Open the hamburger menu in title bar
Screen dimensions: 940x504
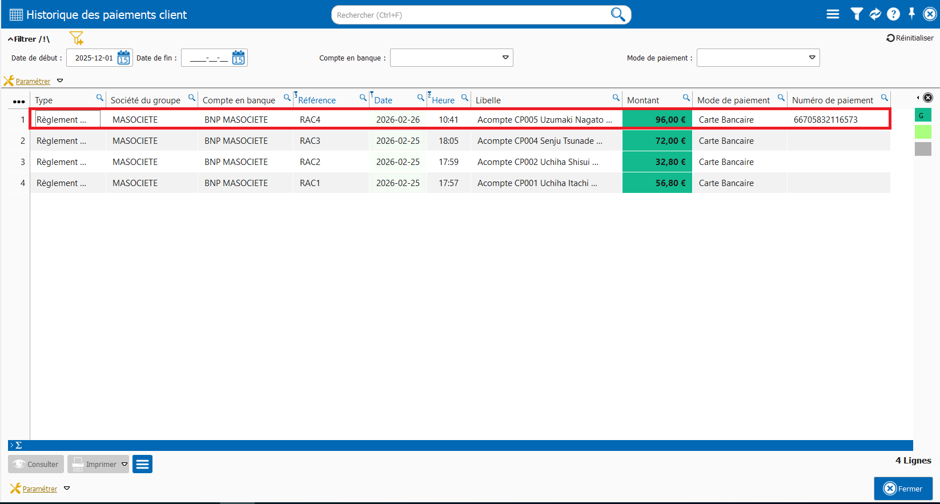(833, 14)
